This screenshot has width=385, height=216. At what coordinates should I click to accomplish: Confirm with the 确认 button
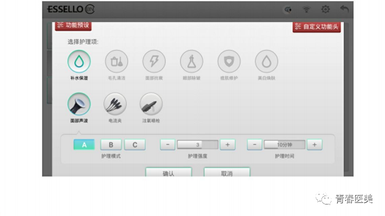tap(169, 172)
